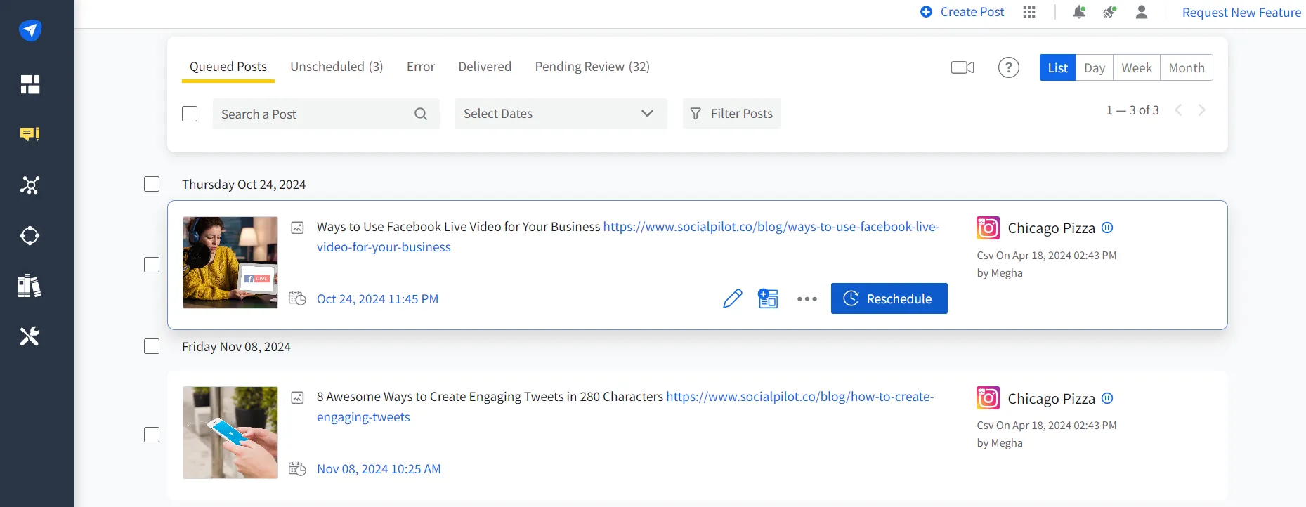Click the Create Post link

pyautogui.click(x=972, y=12)
